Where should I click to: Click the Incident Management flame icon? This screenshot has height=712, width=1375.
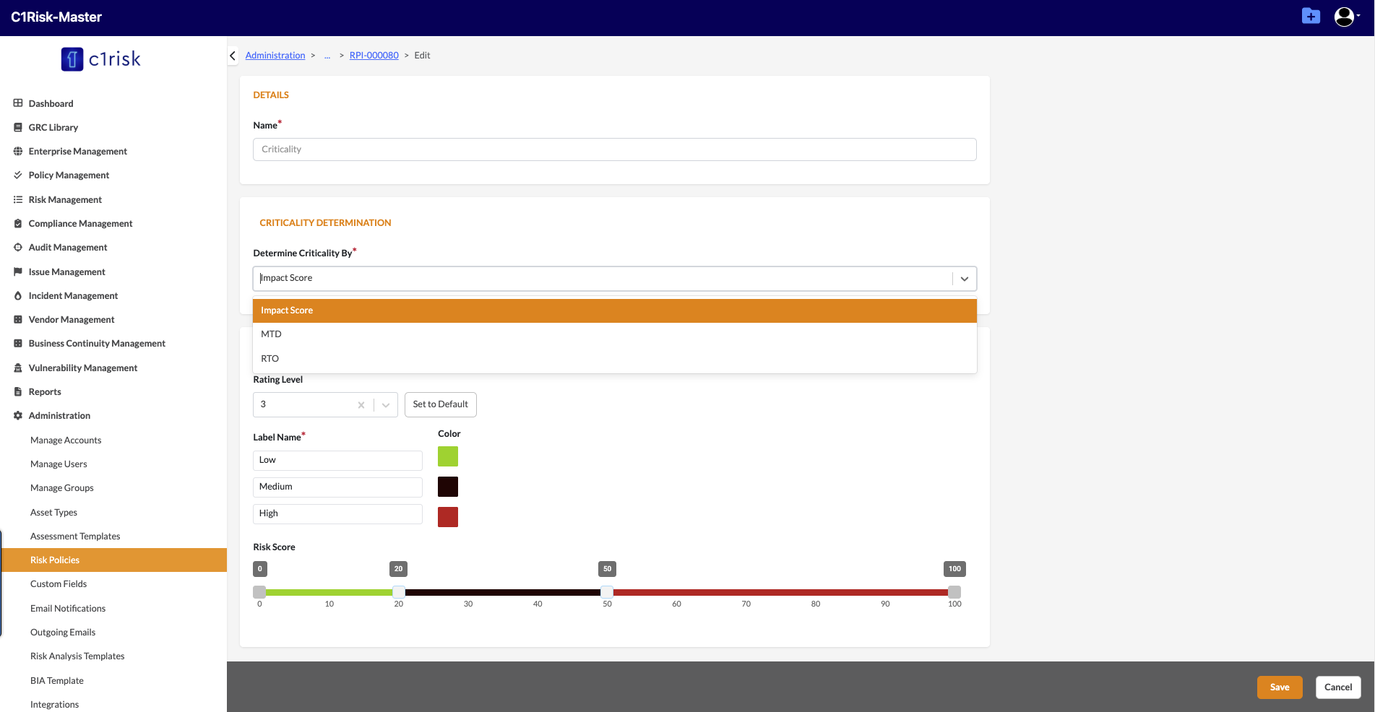(18, 295)
